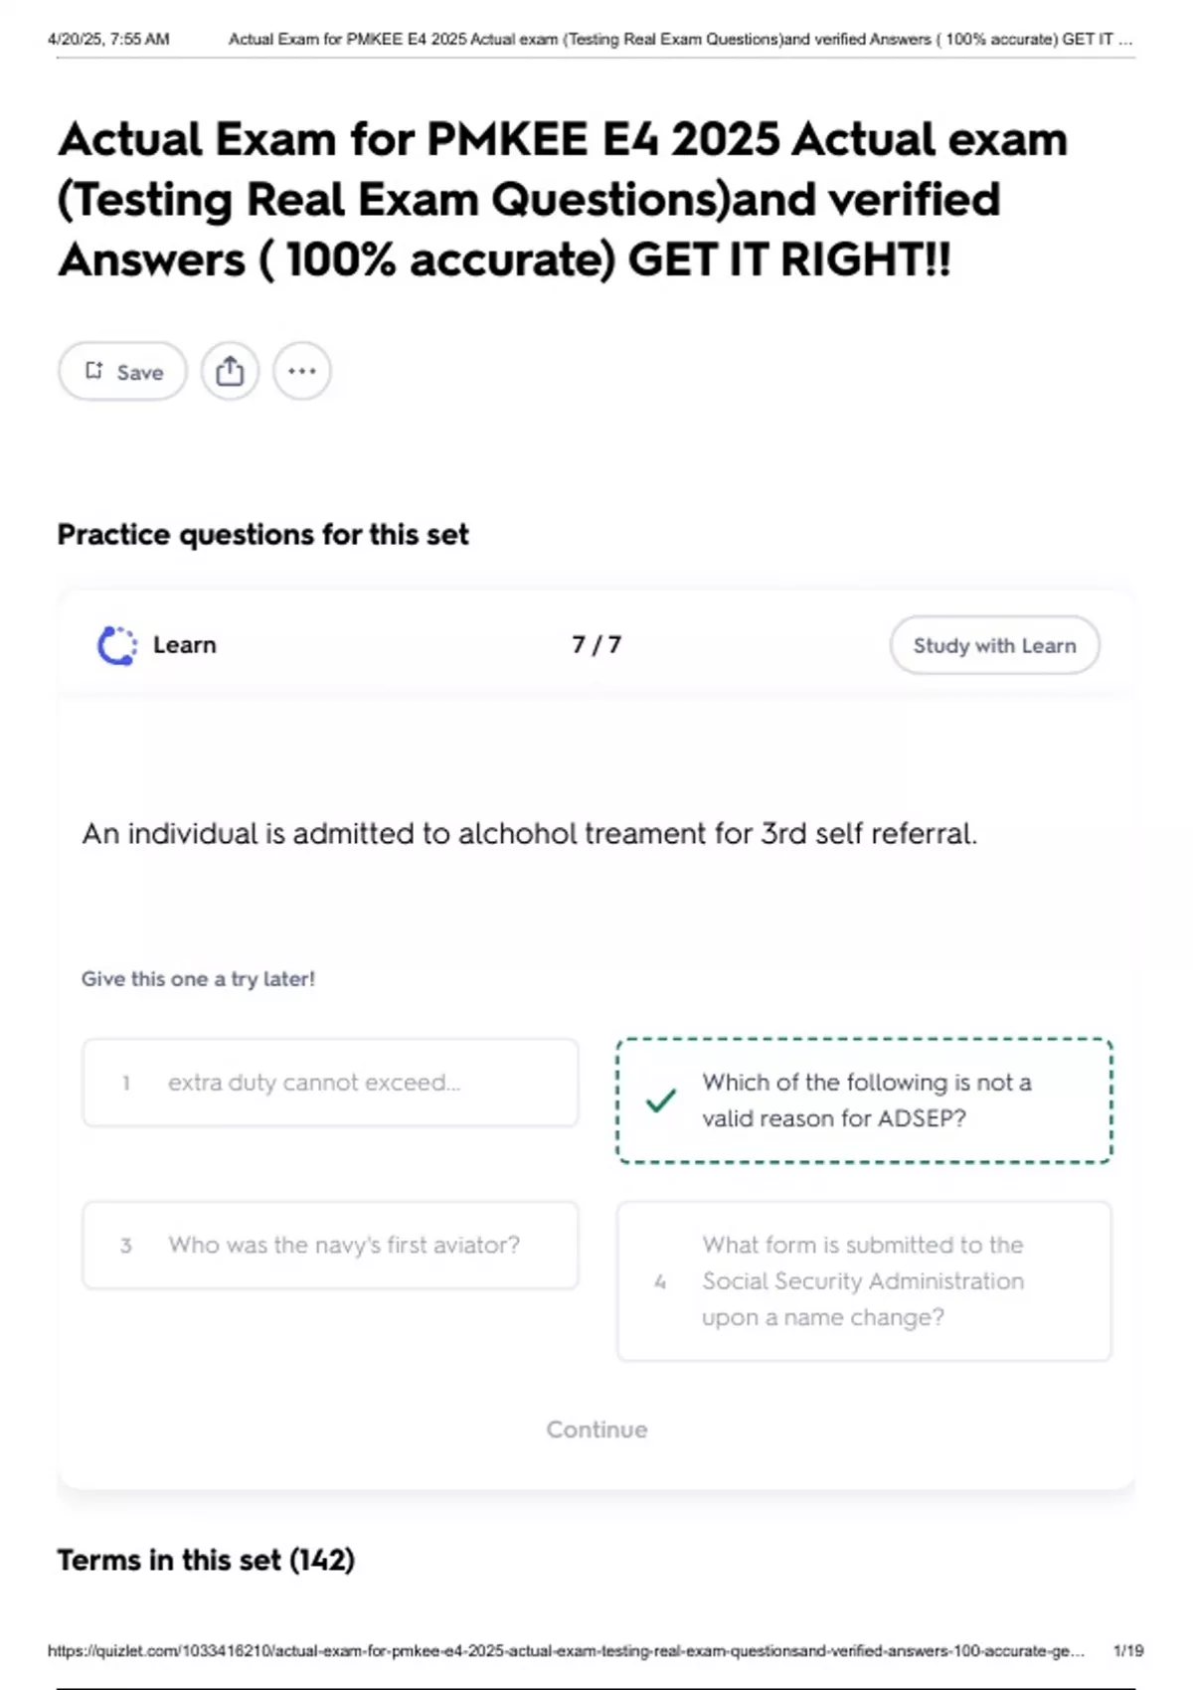Click the green checkmark icon

click(x=661, y=1100)
